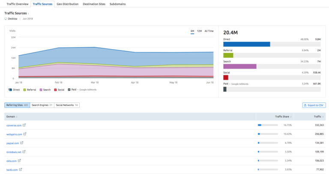This screenshot has width=329, height=174.
Task: Export data with Export to CSV
Action: click(x=314, y=105)
